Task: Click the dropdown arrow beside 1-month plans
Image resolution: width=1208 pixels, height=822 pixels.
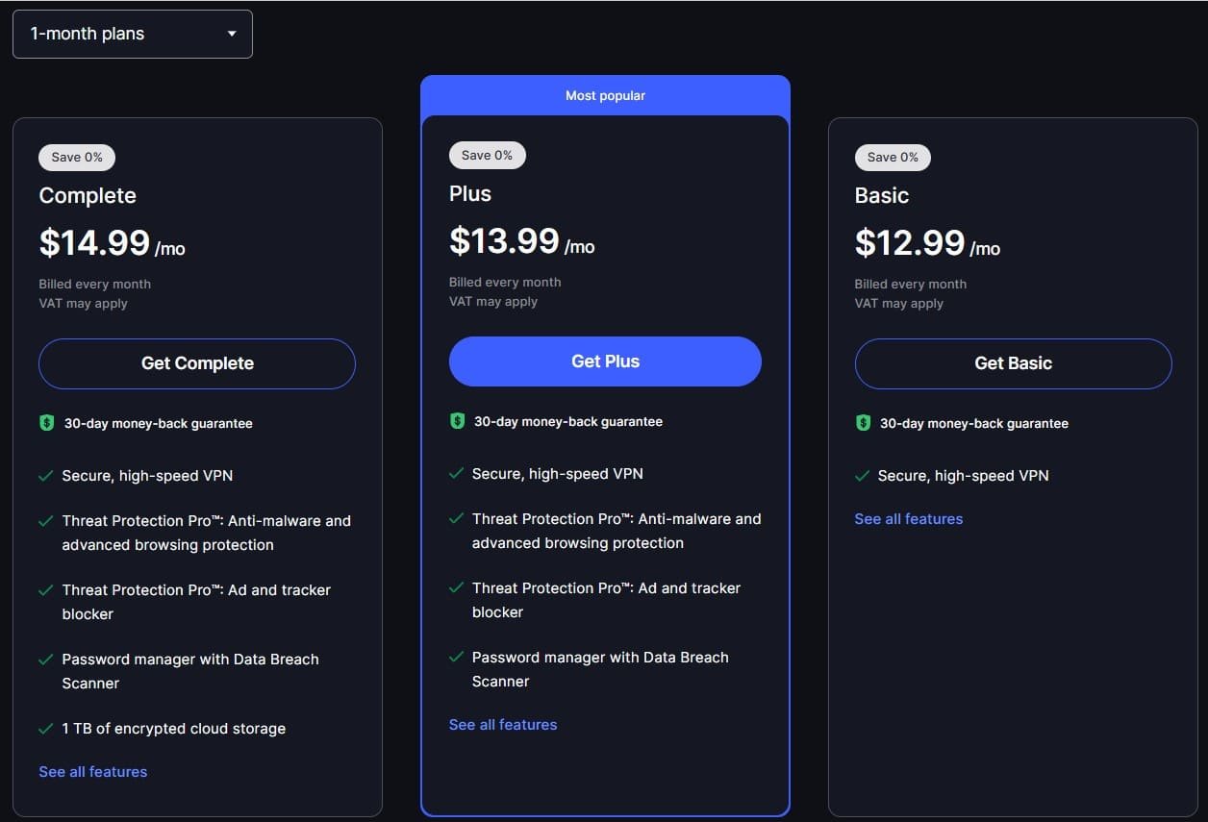Action: (231, 34)
